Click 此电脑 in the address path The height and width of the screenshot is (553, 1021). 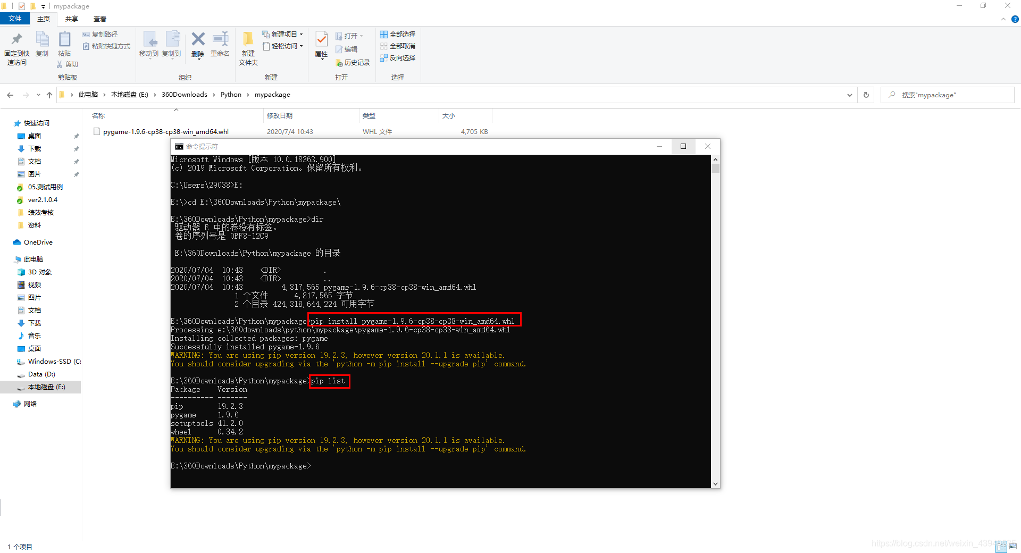click(88, 95)
